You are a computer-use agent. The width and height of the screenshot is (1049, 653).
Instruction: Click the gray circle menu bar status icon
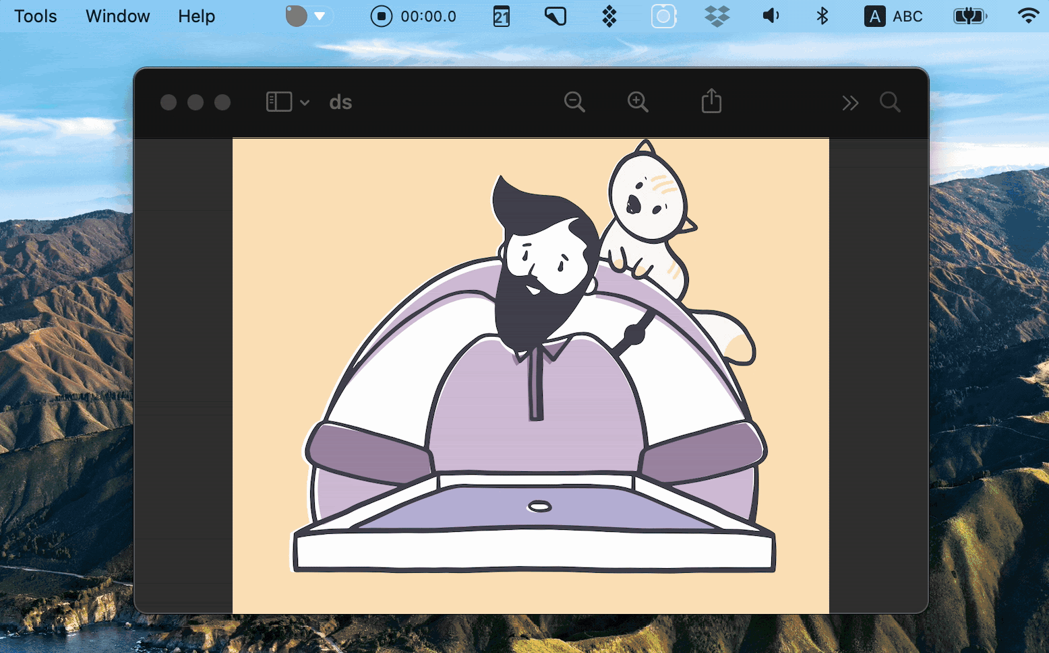(296, 16)
